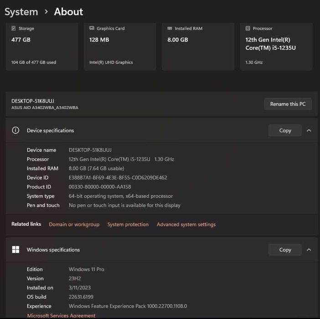
Task: Open the Processor i5-1235U card
Action: (276, 46)
